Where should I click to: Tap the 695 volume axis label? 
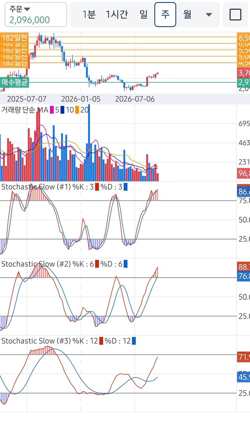pyautogui.click(x=244, y=124)
